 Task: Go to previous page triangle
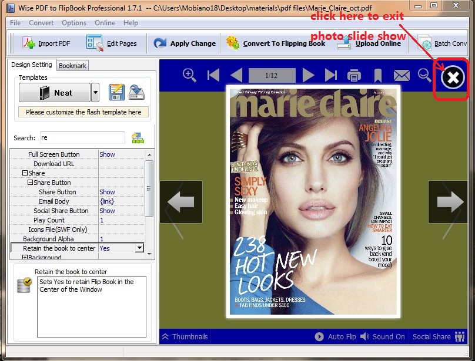click(236, 75)
